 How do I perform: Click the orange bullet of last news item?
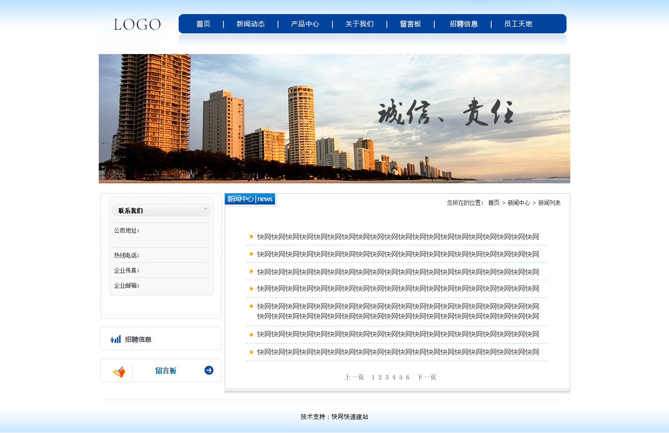click(252, 352)
